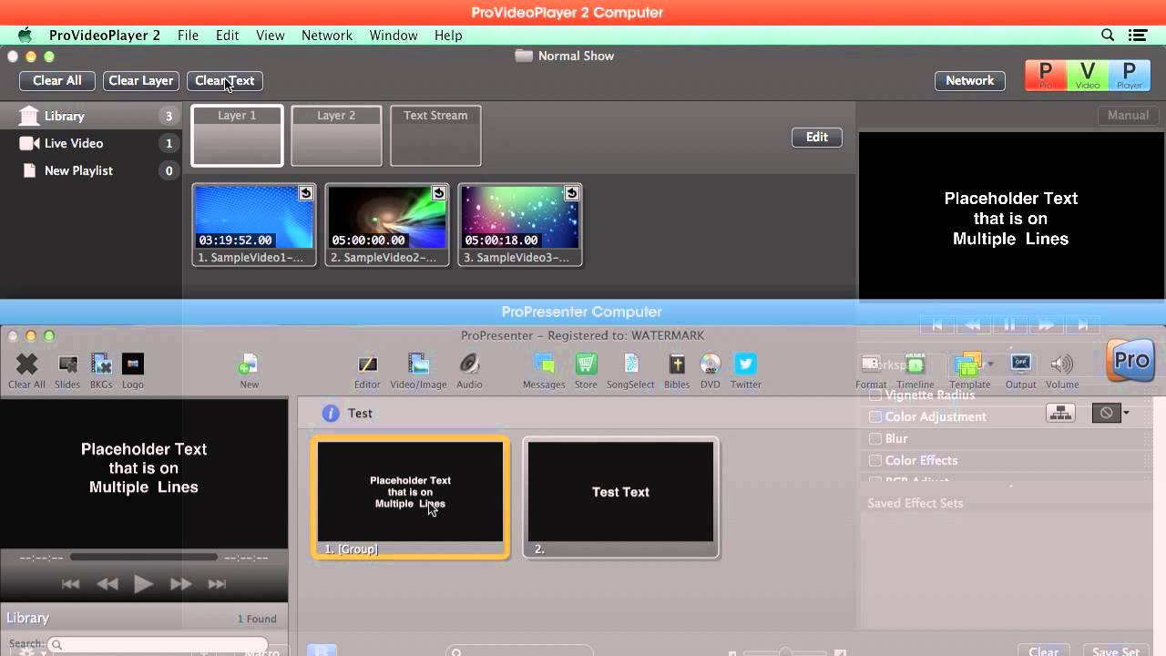The image size is (1166, 656).
Task: Open the Twitter tool
Action: (x=745, y=364)
